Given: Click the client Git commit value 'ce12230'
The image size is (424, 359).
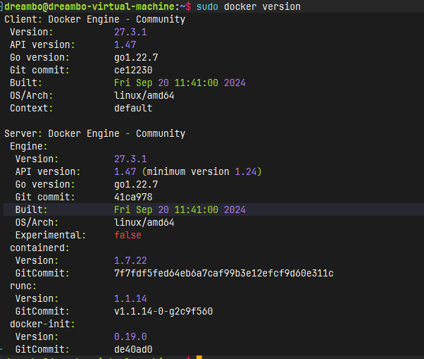Looking at the screenshot, I should 133,70.
